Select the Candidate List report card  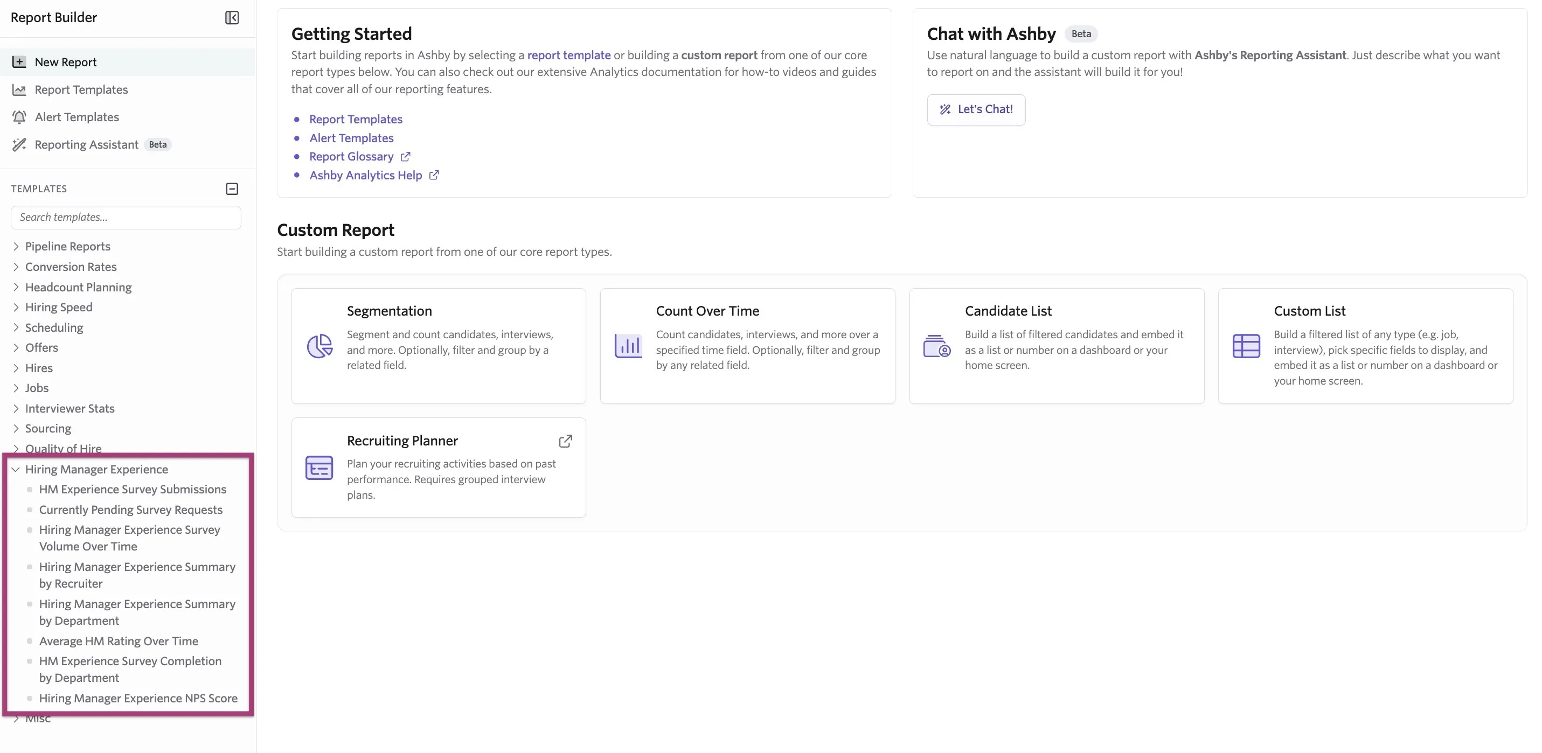click(1057, 346)
